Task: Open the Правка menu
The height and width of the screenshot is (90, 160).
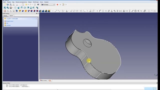Action: 9,2
